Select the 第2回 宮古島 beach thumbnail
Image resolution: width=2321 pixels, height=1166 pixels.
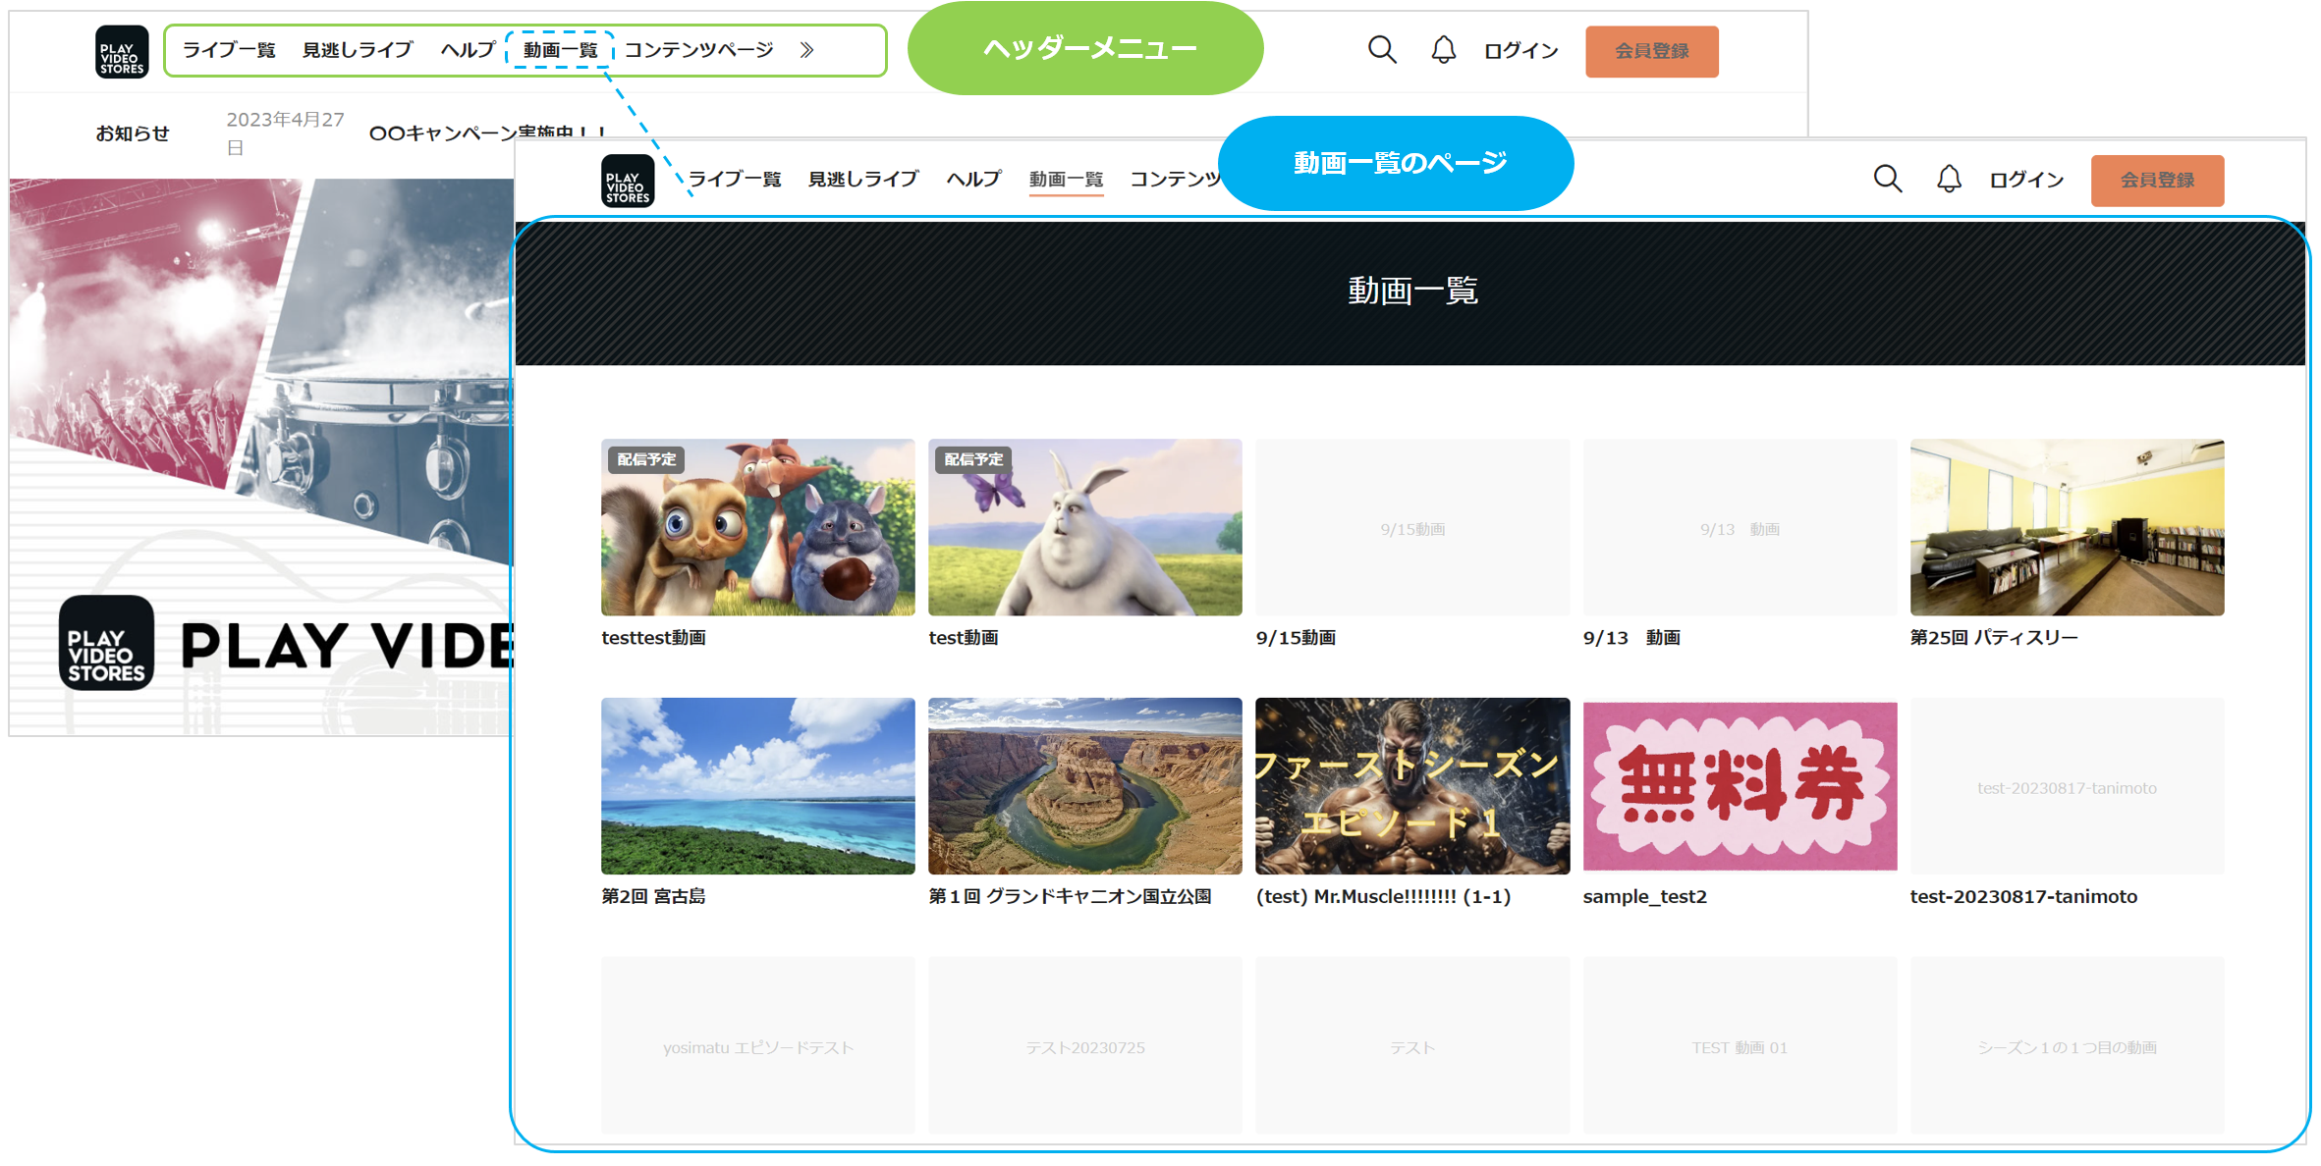(757, 786)
